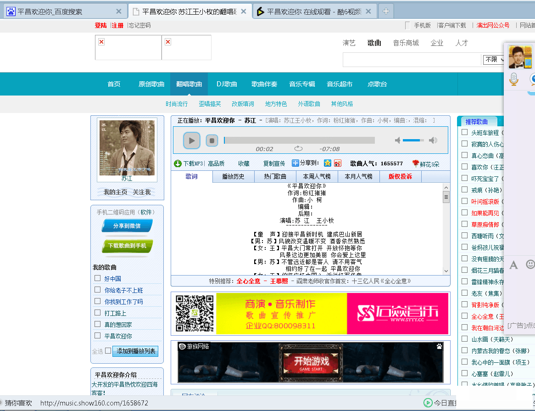535x411 pixels.
Task: Share the song via Weibo icon
Action: [x=338, y=163]
